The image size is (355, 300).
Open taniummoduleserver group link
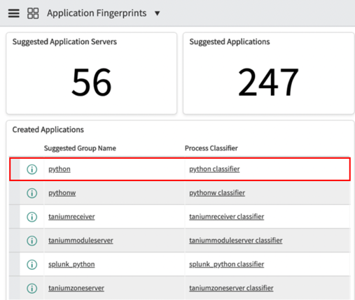click(81, 241)
